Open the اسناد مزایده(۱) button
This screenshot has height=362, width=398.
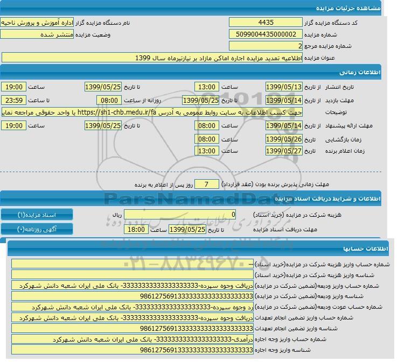point(37,215)
